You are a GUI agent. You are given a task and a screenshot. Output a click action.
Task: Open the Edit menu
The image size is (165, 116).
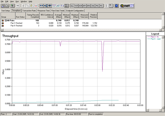[x=7, y=1]
